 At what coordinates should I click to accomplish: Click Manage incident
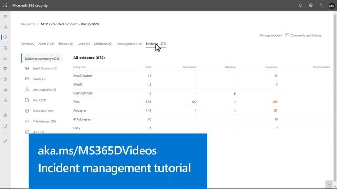(270, 35)
